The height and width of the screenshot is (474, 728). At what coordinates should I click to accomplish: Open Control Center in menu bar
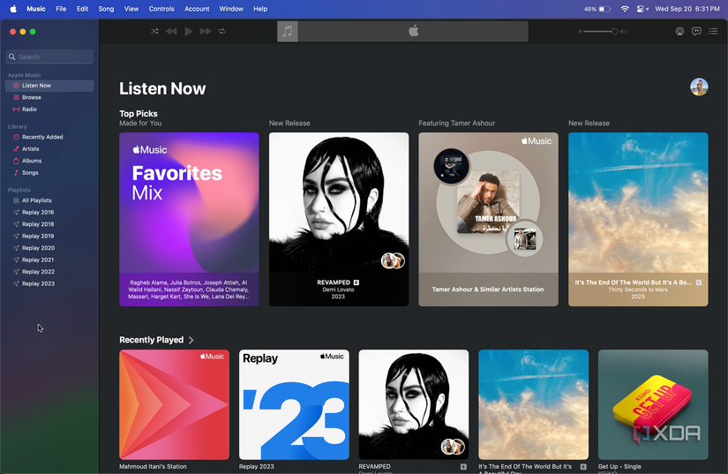tap(642, 9)
